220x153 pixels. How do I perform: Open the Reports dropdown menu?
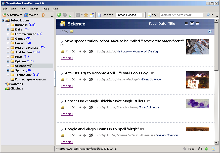click(106, 15)
